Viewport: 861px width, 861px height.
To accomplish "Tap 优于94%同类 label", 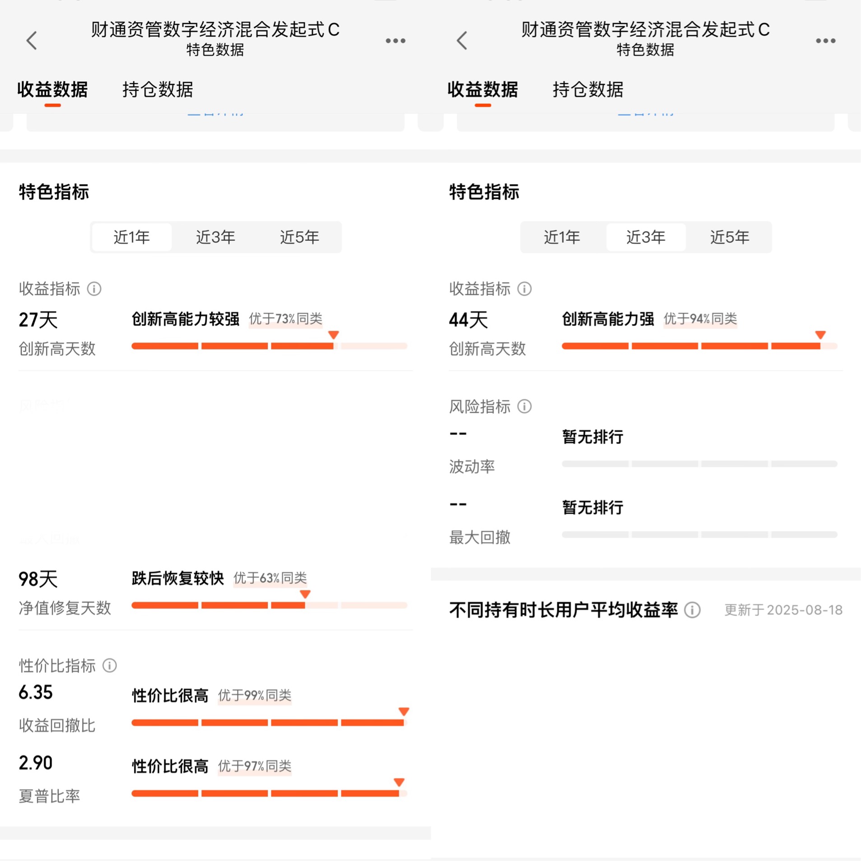I will coord(700,319).
